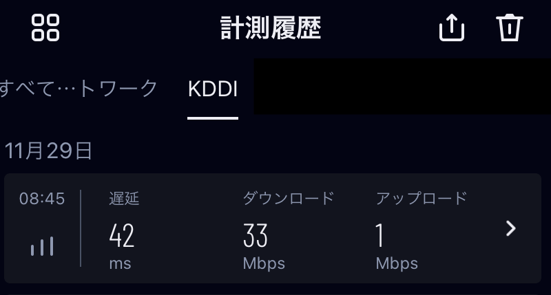Select the 11月29日 date header
551x295 pixels.
[x=48, y=151]
